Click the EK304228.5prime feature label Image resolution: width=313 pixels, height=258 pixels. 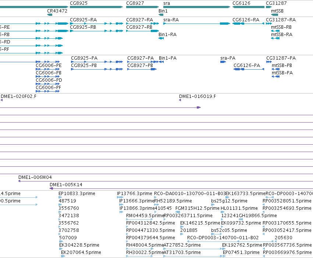(x=79, y=245)
